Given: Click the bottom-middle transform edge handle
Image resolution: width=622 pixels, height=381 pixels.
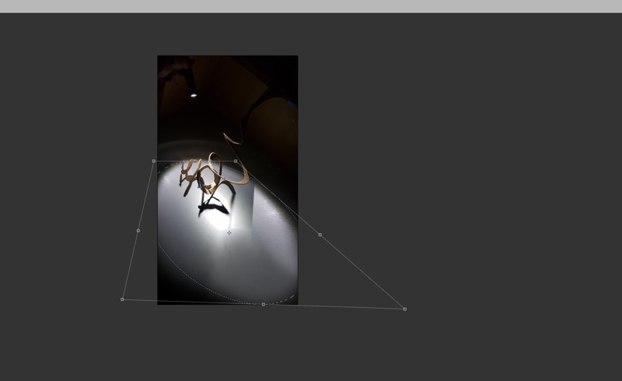Looking at the screenshot, I should click(x=264, y=304).
